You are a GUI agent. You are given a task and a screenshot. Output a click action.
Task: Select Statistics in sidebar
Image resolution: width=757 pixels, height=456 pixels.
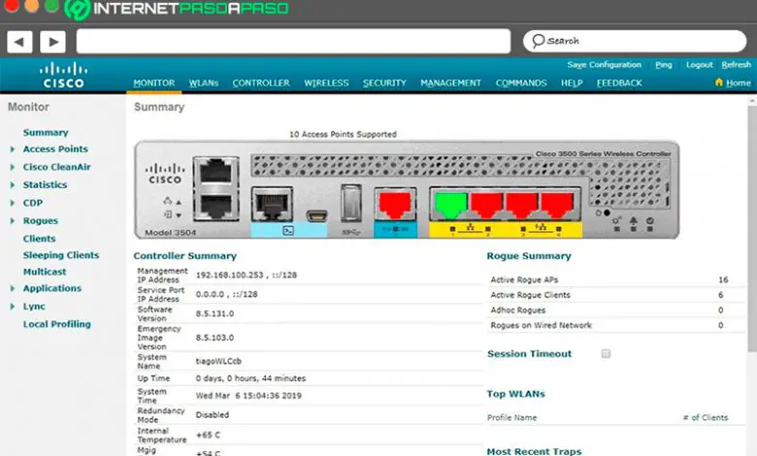[x=45, y=184]
